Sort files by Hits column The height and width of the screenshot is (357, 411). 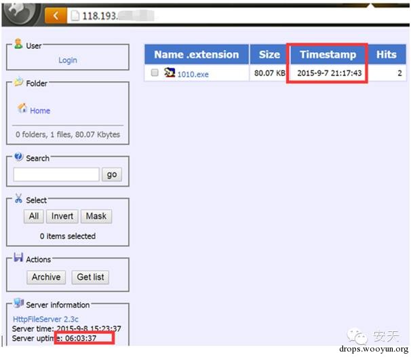coord(386,55)
